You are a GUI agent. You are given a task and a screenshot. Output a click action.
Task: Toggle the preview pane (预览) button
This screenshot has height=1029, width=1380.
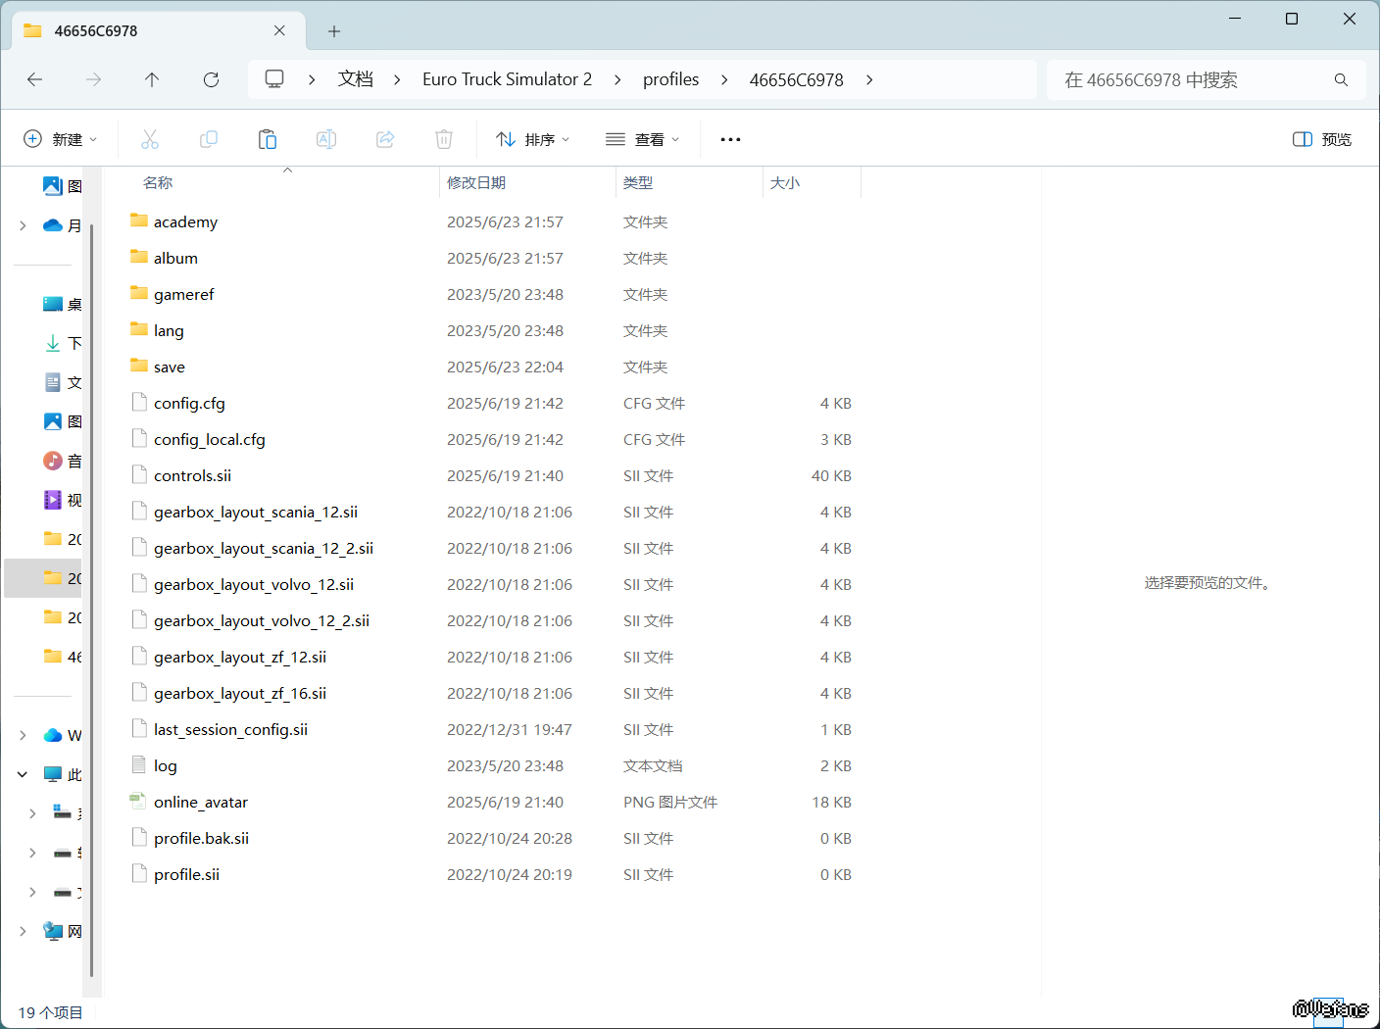1322,139
